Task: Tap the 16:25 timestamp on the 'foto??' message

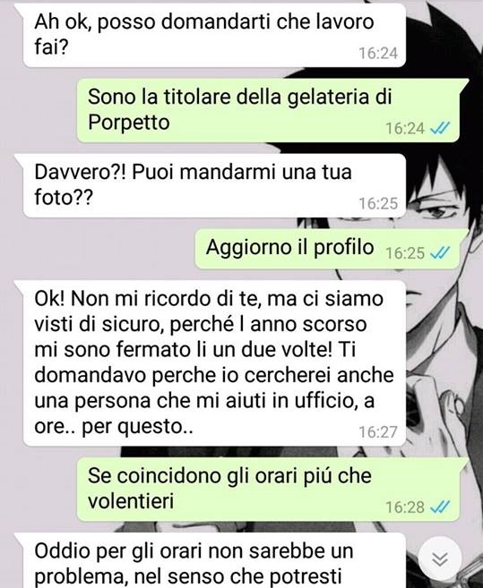Action: [x=378, y=204]
